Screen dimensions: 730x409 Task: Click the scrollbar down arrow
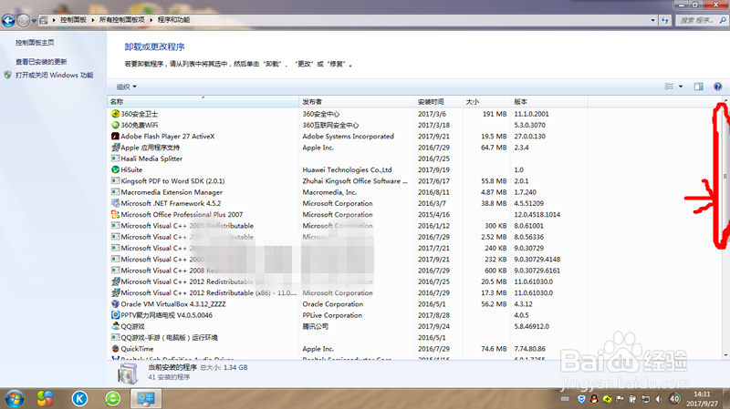tap(725, 355)
